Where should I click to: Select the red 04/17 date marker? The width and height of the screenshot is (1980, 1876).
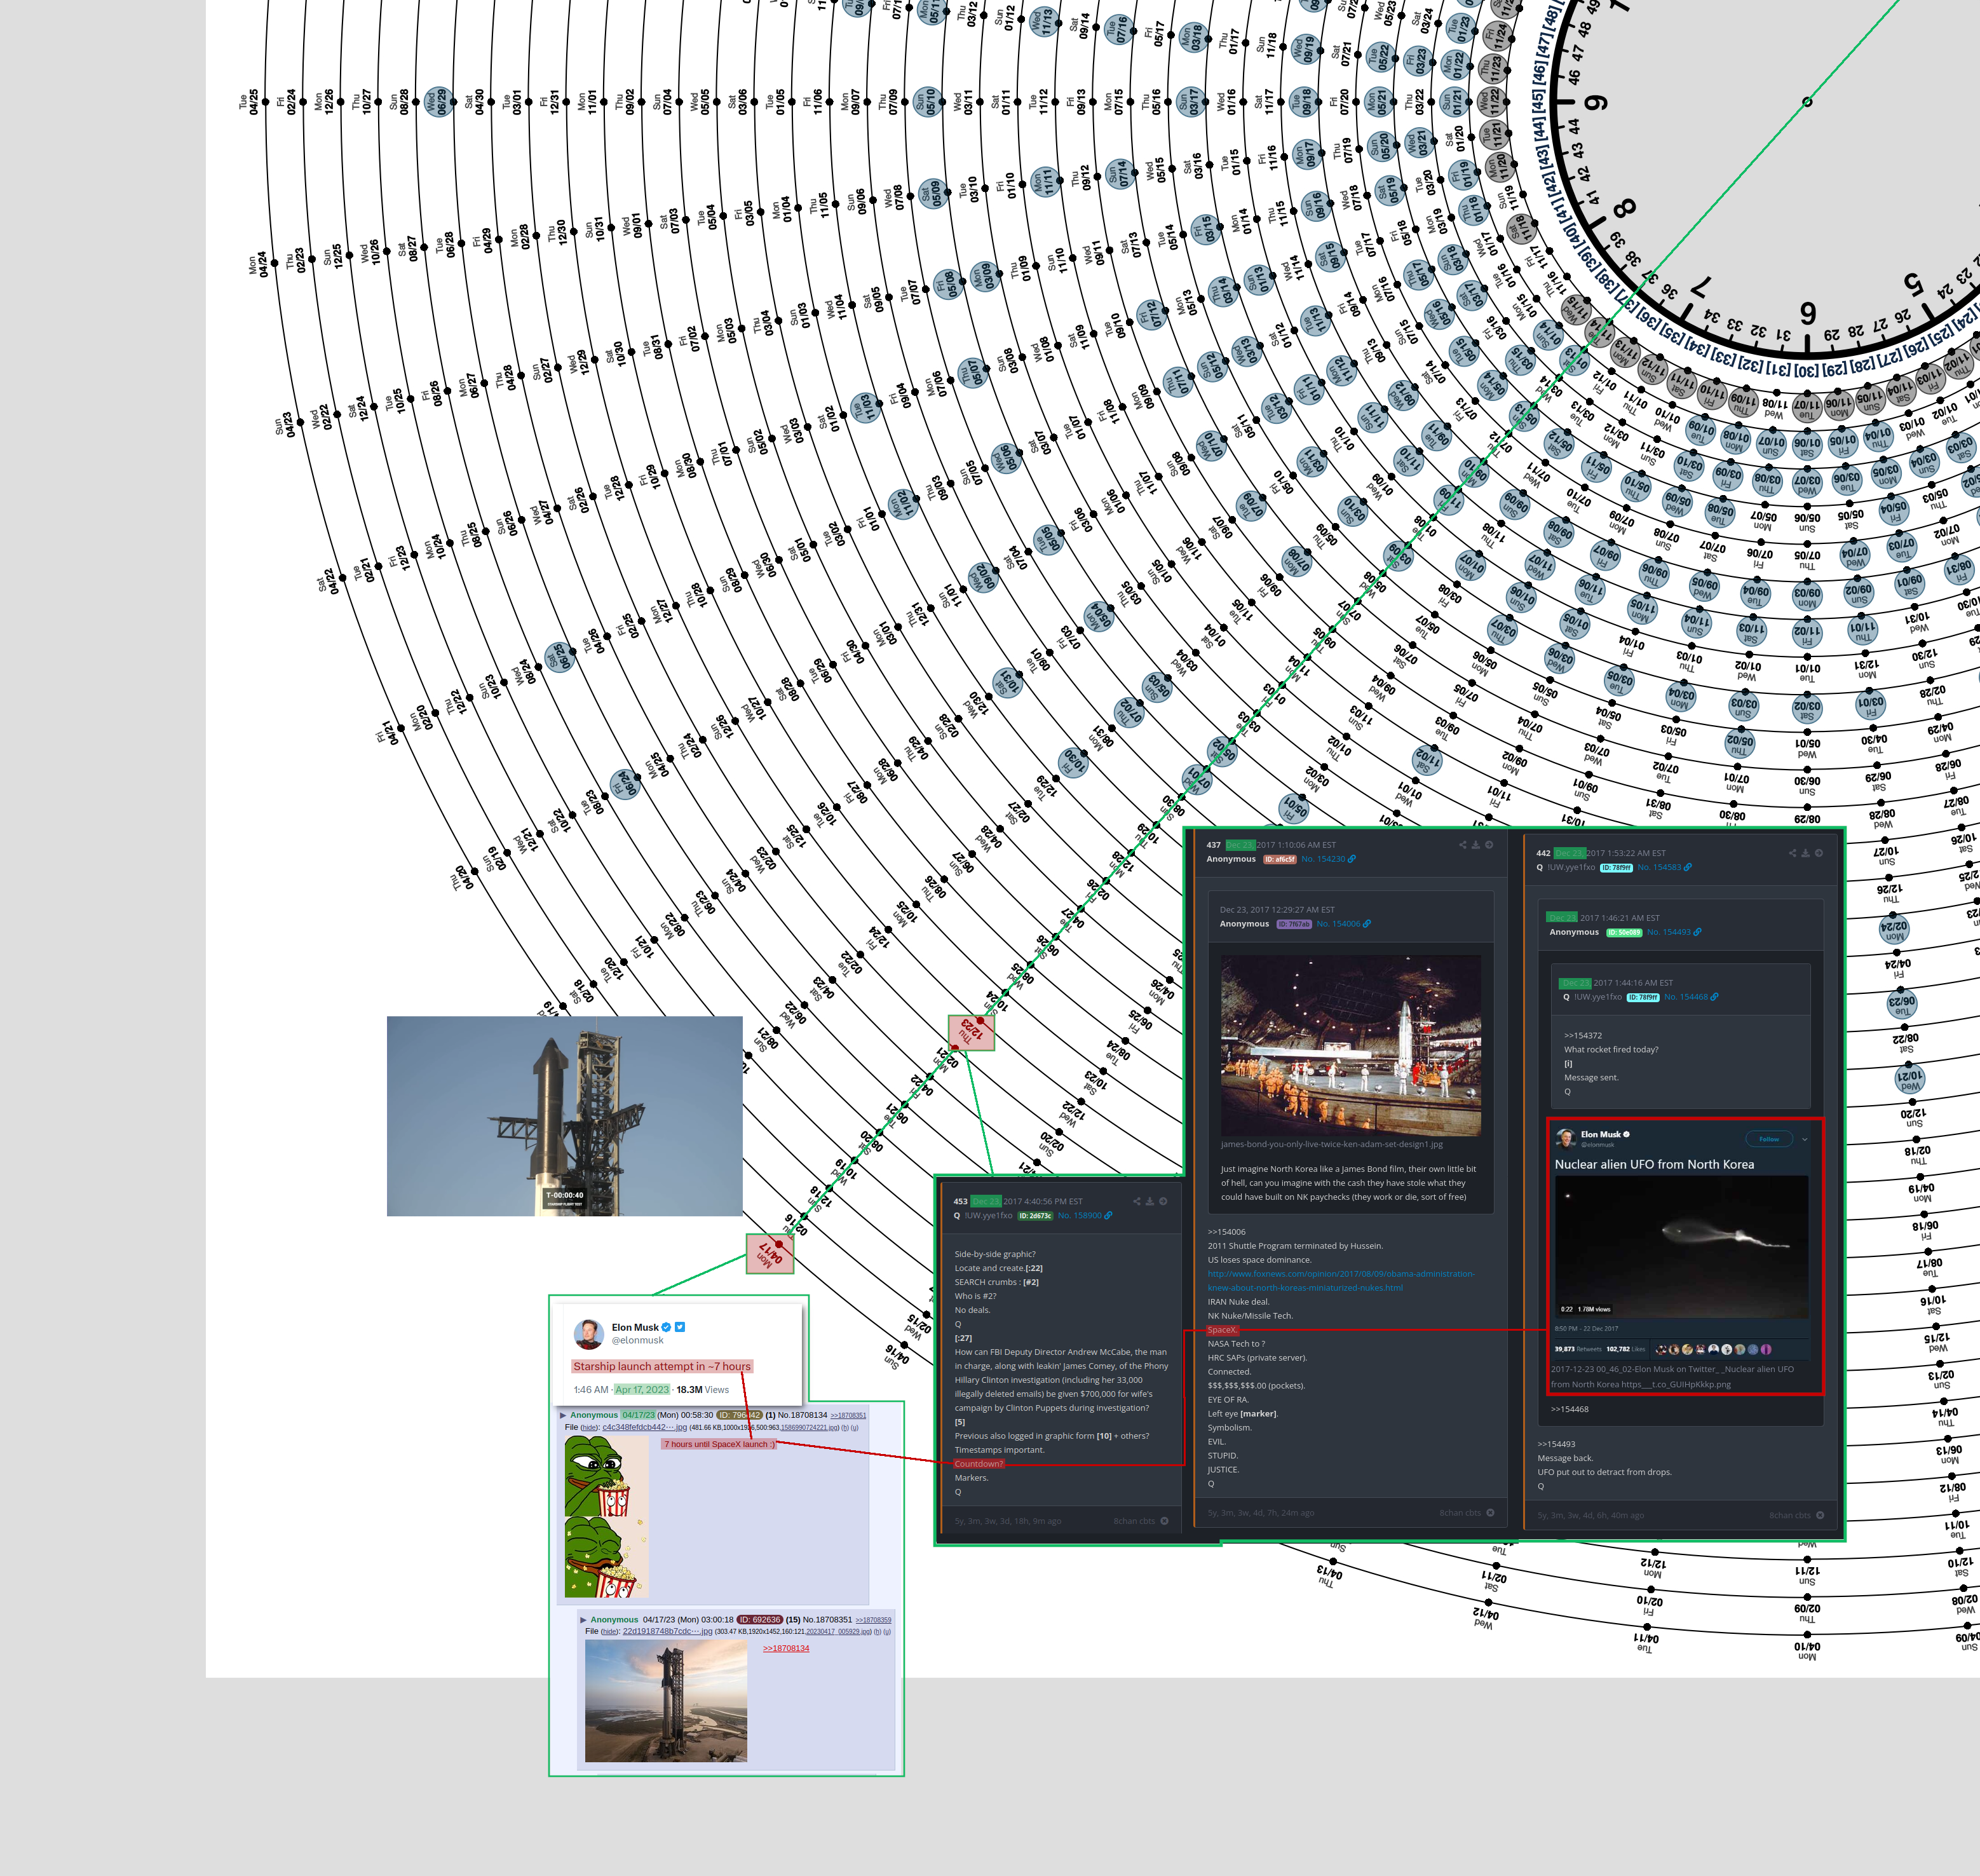[x=770, y=1254]
